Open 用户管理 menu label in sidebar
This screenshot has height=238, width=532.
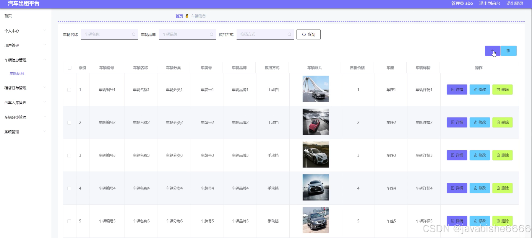tap(12, 45)
